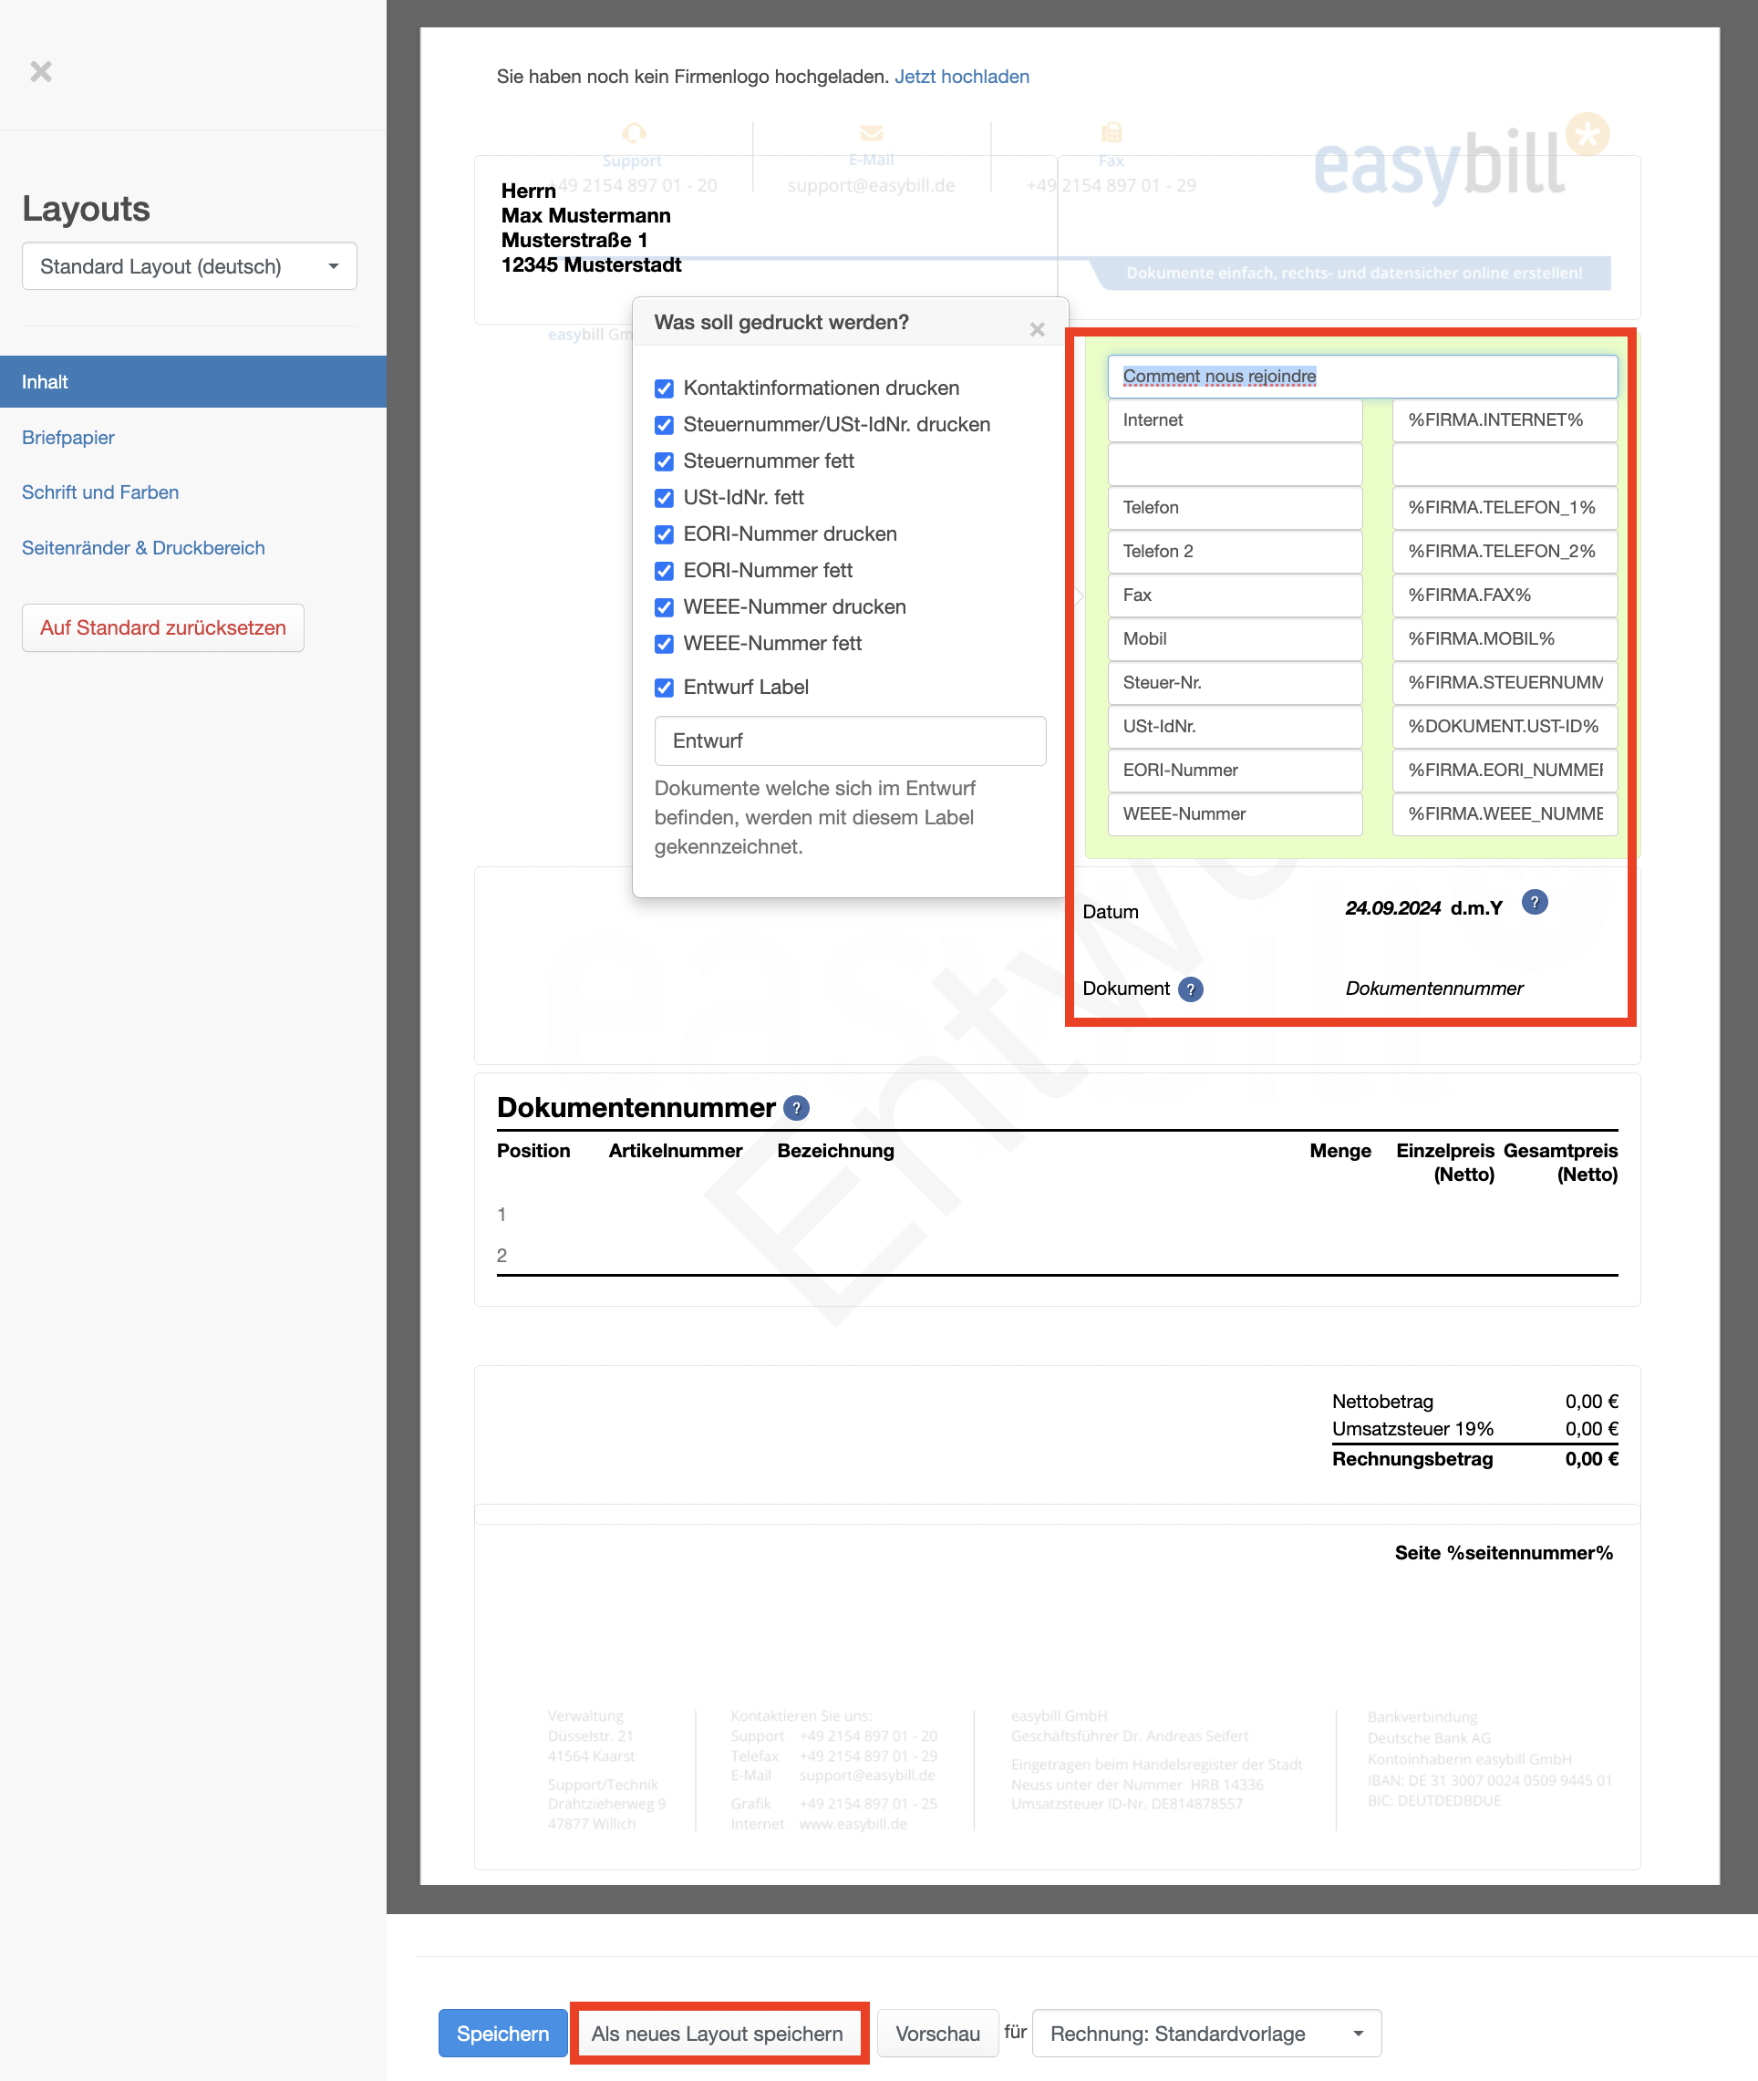Uncheck the 'Entwurf Label' option
This screenshot has width=1758, height=2081.
coord(664,688)
